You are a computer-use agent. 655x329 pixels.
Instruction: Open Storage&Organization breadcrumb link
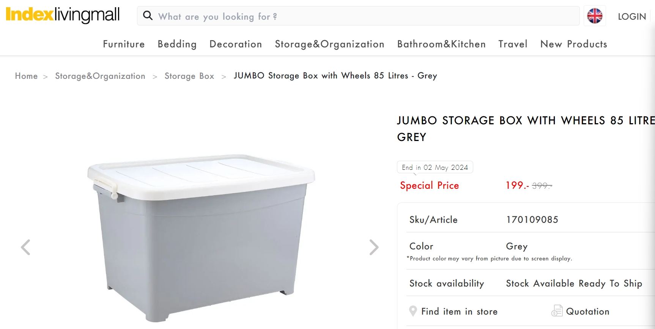[x=100, y=76]
